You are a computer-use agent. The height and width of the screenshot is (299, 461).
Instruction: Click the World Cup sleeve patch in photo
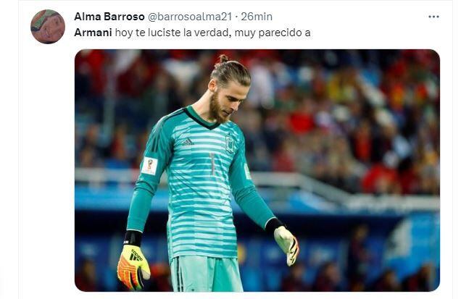pos(149,166)
